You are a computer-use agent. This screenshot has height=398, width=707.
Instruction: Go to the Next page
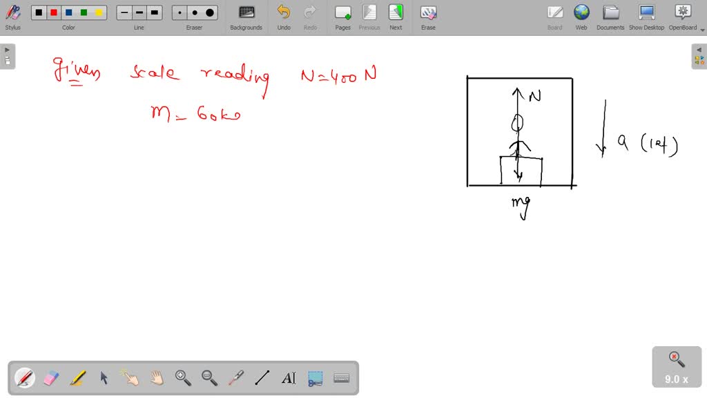396,17
